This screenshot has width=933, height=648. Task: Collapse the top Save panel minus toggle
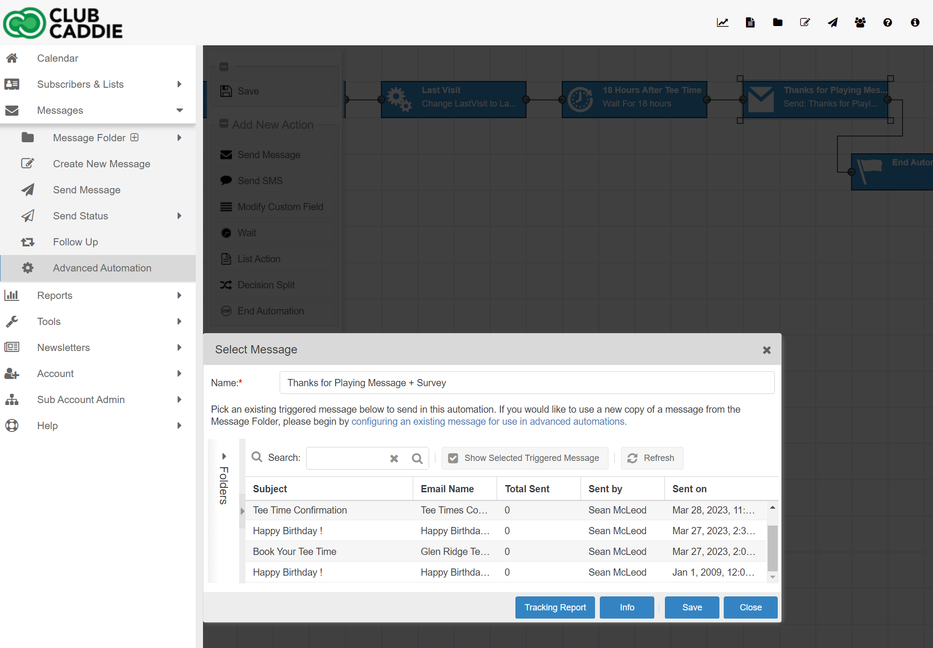pyautogui.click(x=224, y=67)
